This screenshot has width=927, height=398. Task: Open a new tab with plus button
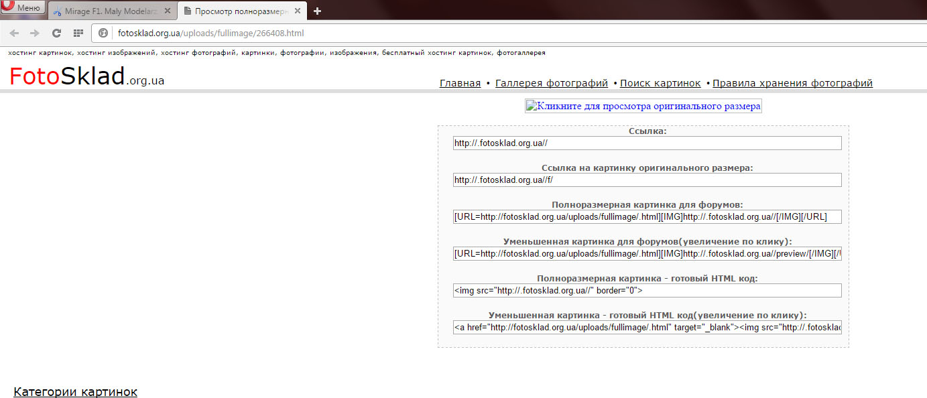(318, 11)
